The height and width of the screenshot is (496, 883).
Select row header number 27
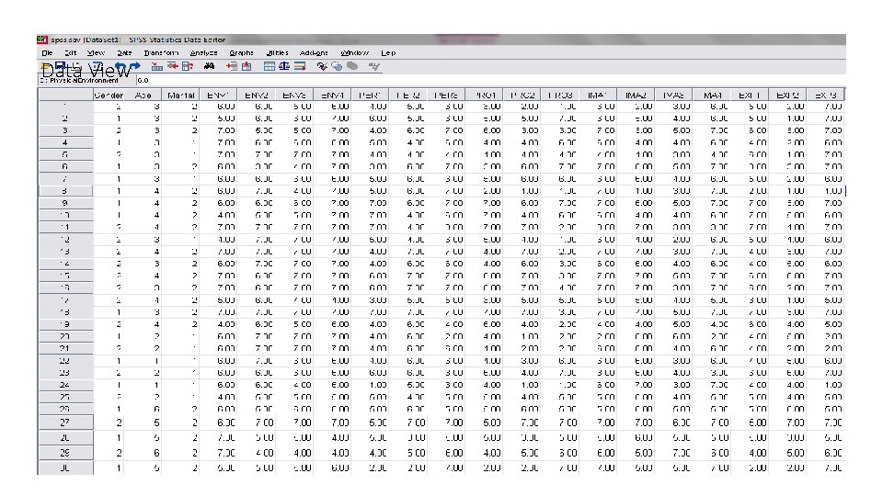click(65, 423)
